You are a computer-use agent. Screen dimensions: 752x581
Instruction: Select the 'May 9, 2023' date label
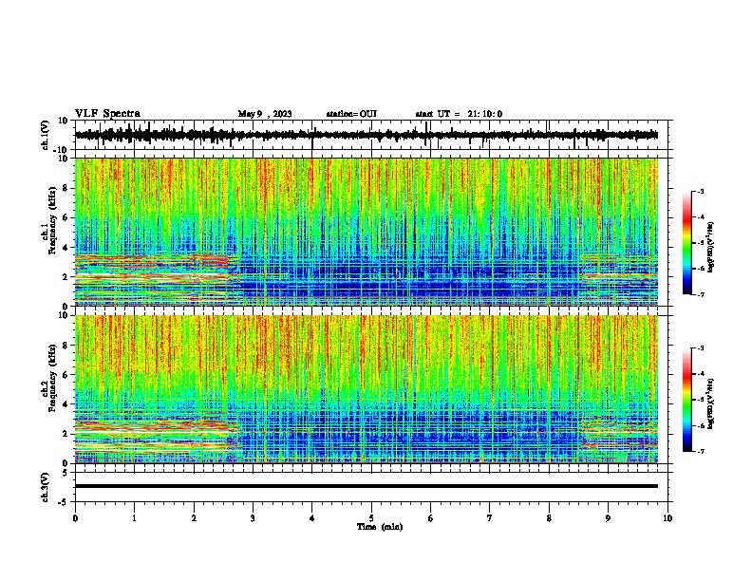click(x=265, y=114)
